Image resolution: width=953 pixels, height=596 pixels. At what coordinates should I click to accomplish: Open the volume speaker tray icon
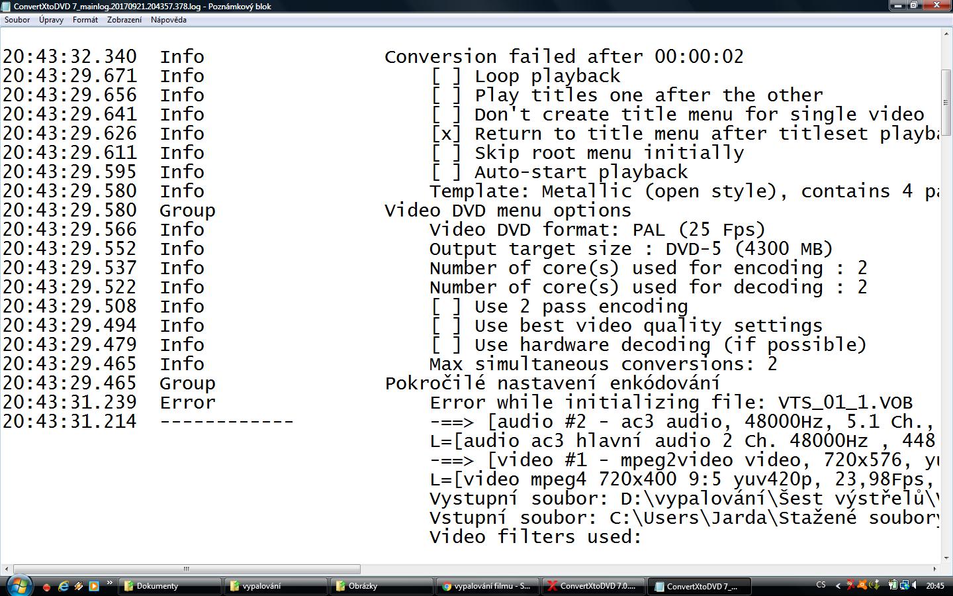(914, 585)
